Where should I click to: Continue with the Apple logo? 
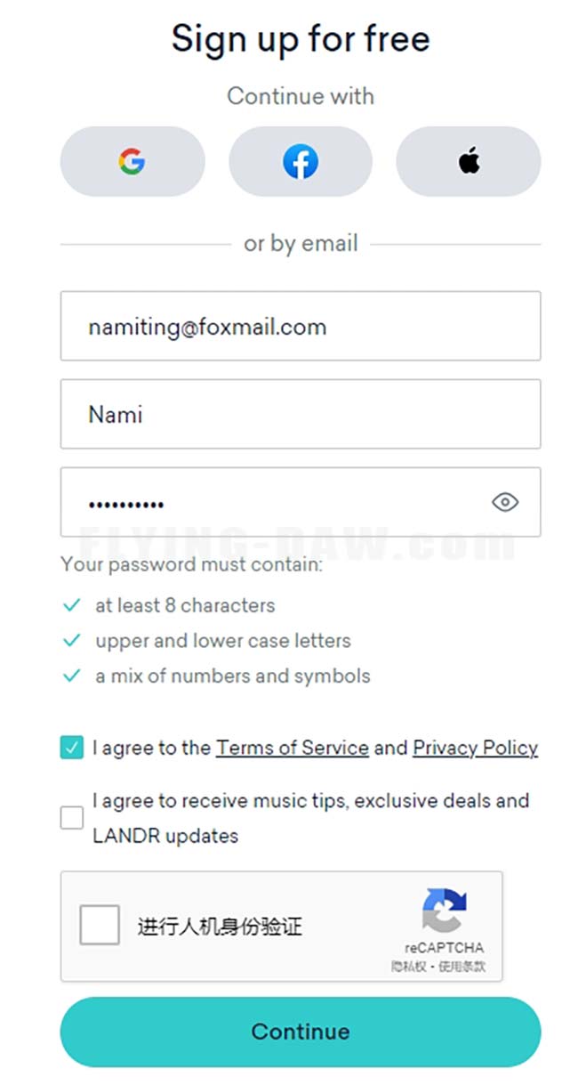[x=468, y=161]
